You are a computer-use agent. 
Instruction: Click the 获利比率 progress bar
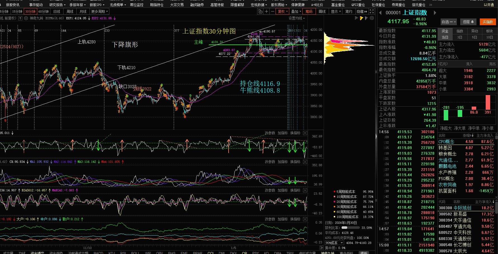pos(350,228)
